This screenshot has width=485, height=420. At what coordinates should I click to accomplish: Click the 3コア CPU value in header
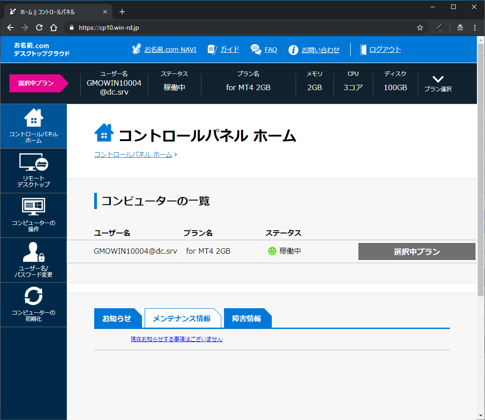pos(353,87)
